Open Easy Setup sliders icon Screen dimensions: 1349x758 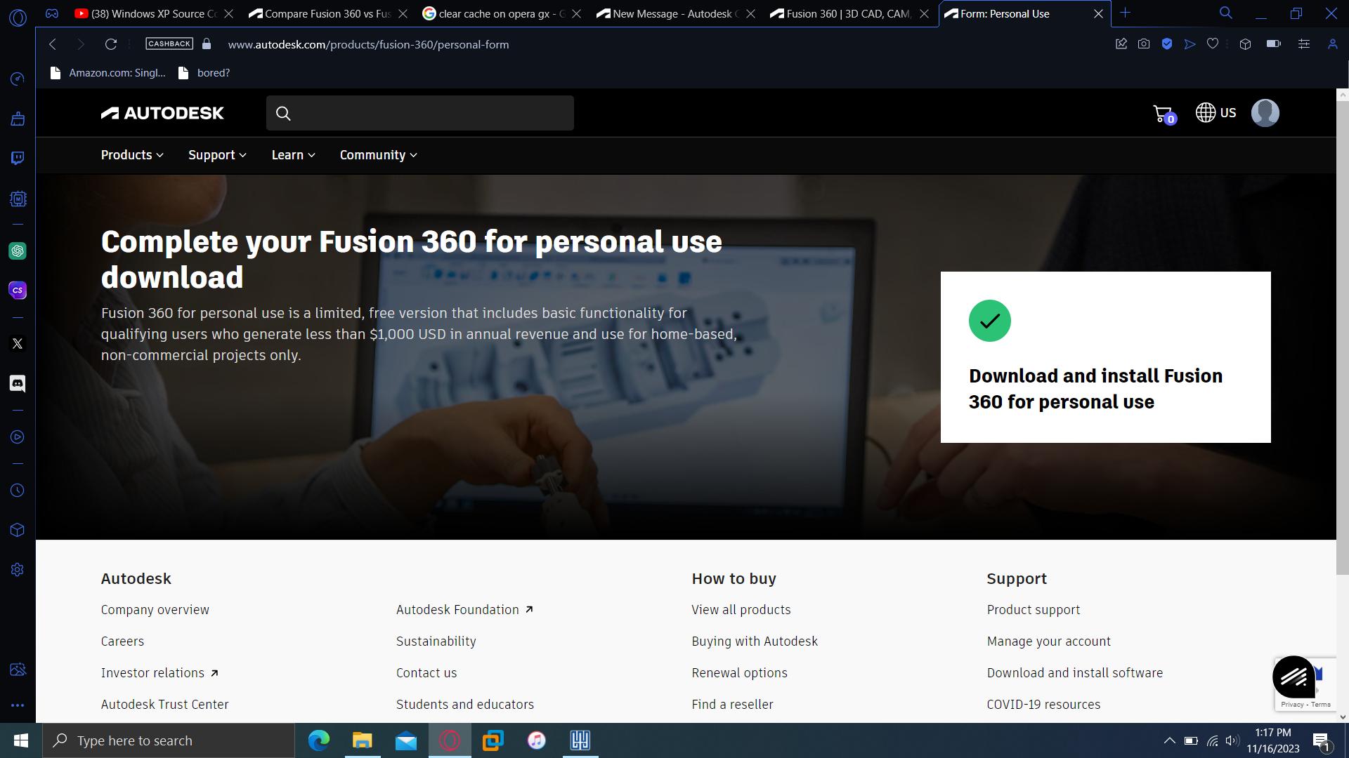pyautogui.click(x=1303, y=44)
